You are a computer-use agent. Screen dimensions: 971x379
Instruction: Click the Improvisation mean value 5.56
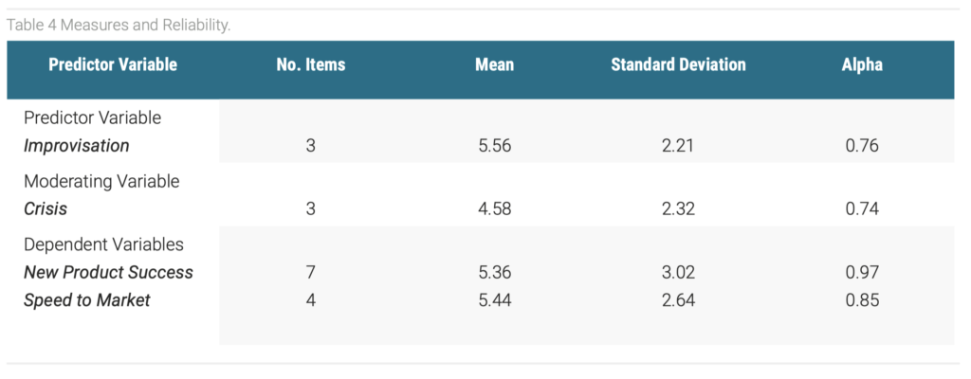495,146
